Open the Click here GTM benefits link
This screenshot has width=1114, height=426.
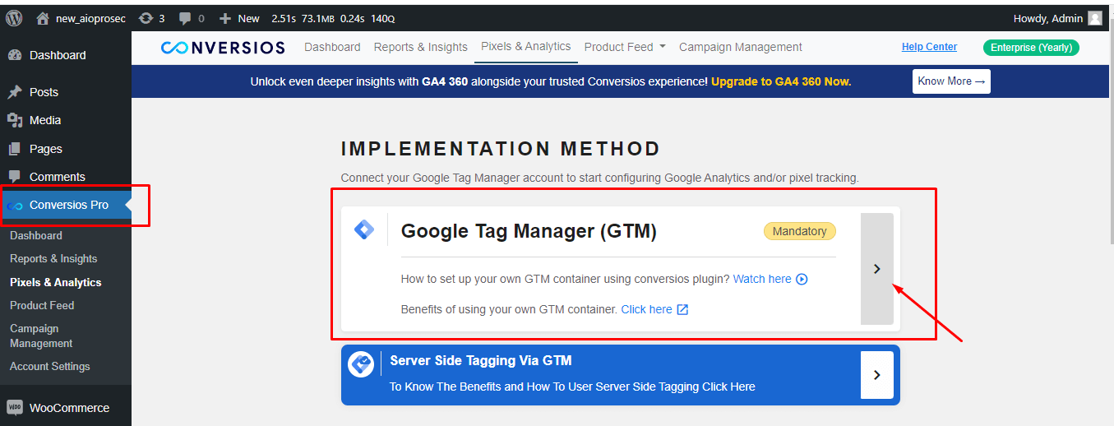click(646, 309)
